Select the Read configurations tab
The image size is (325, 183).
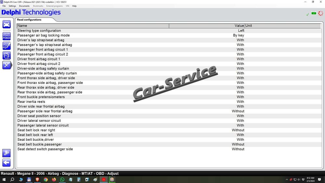click(29, 20)
